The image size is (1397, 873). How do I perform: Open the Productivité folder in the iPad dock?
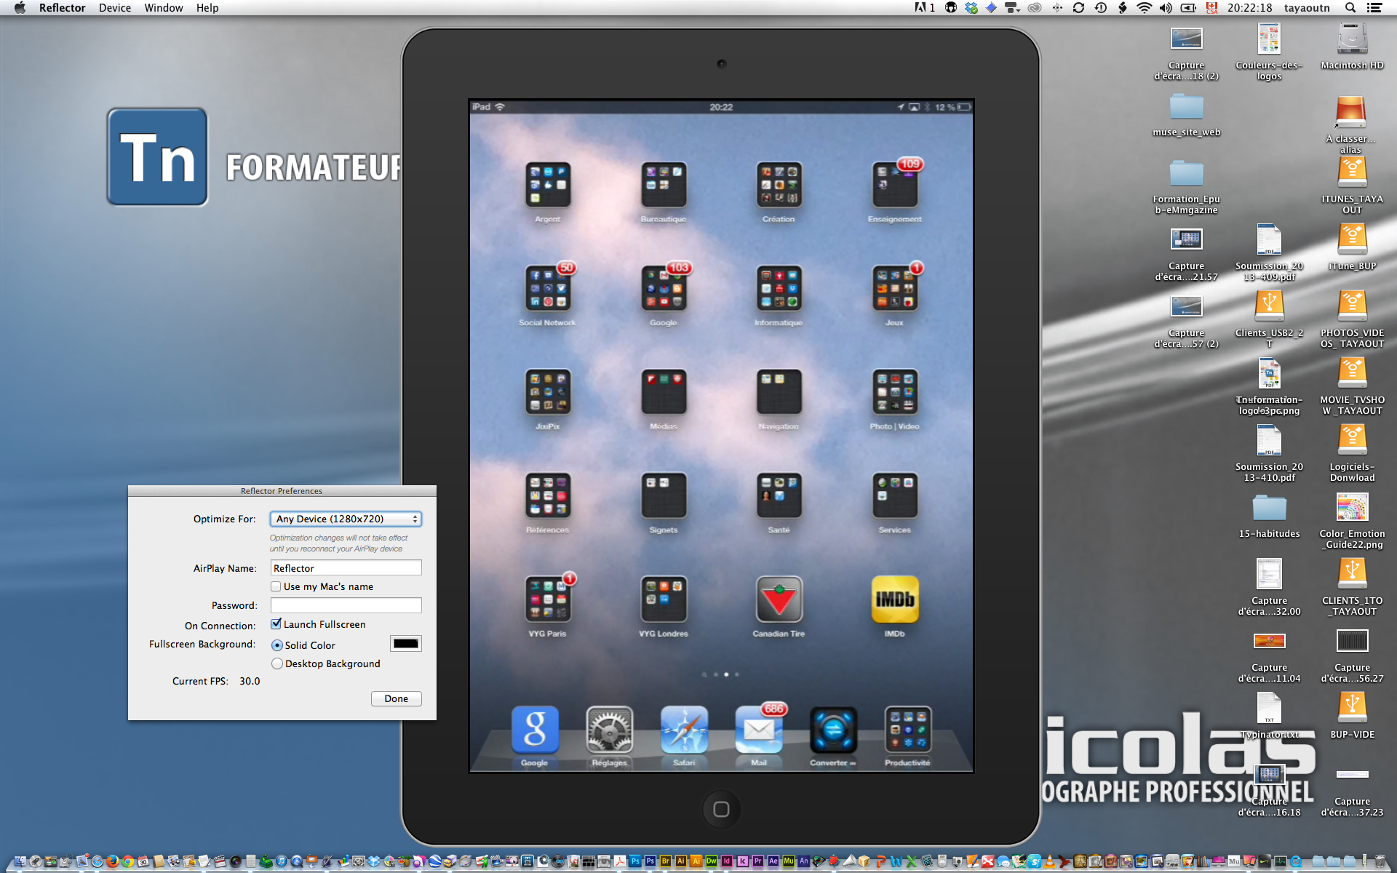click(x=907, y=730)
